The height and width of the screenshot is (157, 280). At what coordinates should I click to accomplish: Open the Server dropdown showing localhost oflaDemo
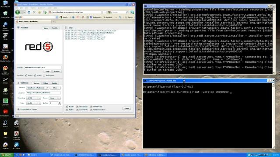(x=38, y=88)
